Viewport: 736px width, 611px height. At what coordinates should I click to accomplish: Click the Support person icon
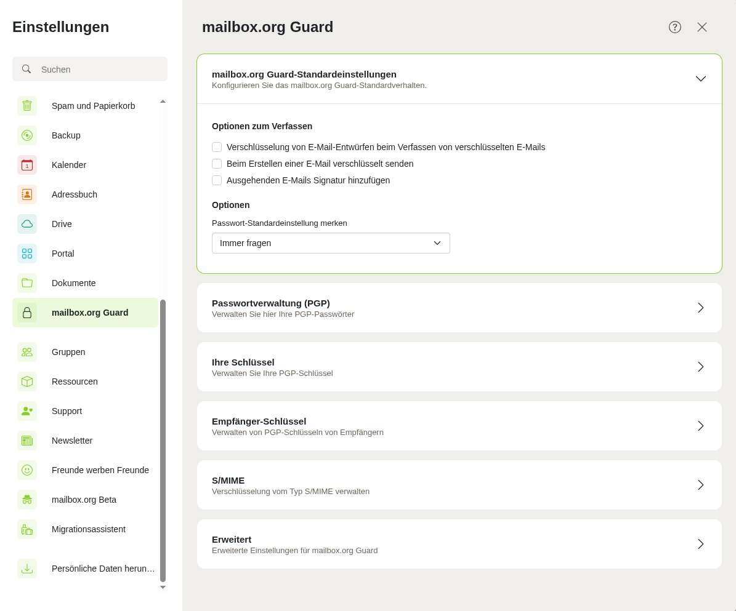pyautogui.click(x=27, y=411)
